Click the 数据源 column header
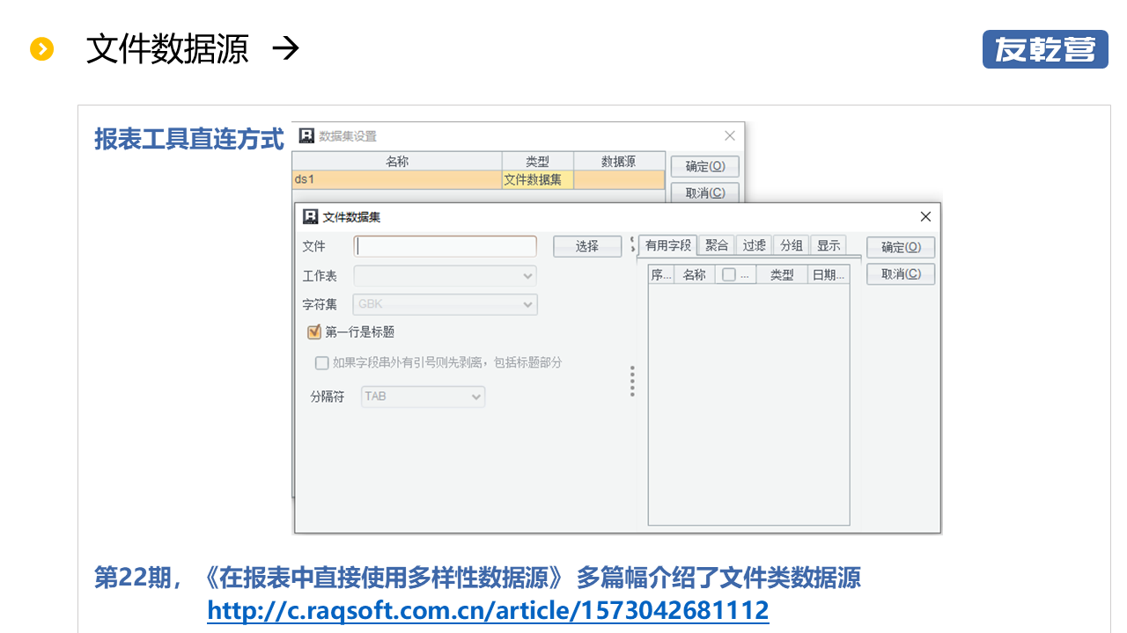Screen dimensions: 1127x633 click(619, 162)
